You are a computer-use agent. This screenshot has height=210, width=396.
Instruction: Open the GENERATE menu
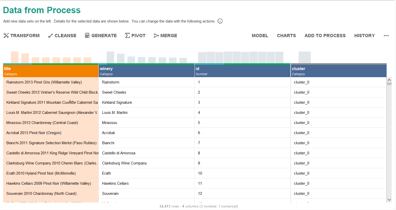pos(101,36)
